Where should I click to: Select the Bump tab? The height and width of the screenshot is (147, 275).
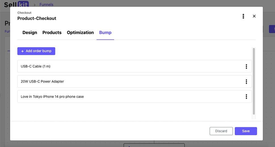click(x=105, y=33)
